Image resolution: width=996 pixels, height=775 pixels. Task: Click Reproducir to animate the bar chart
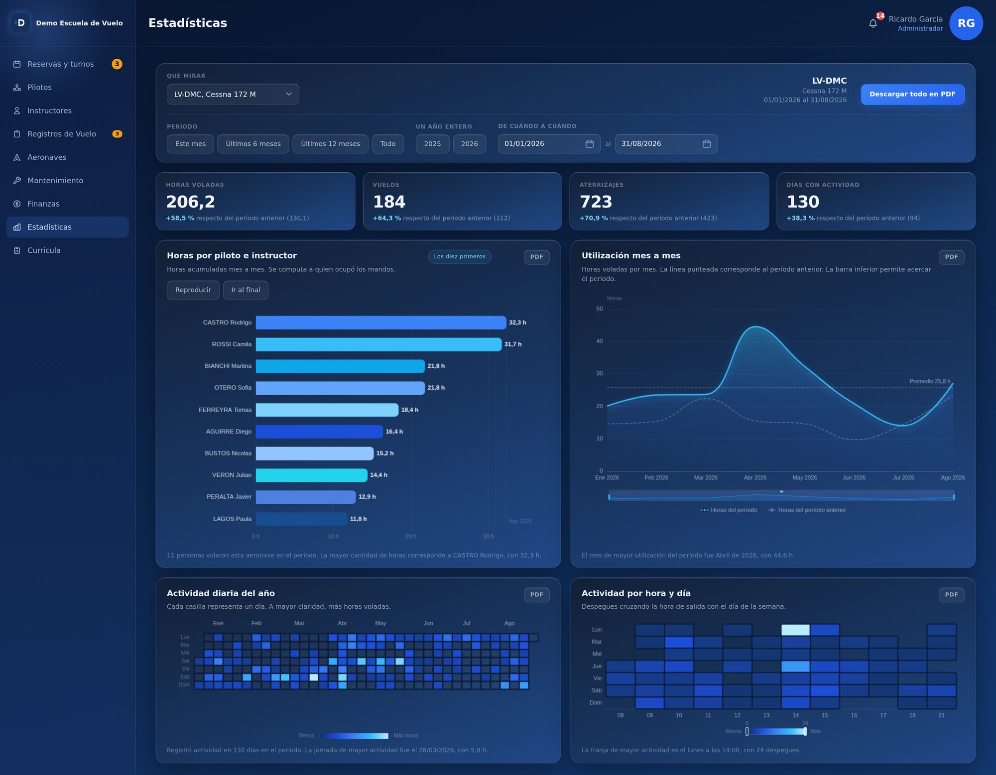click(x=193, y=290)
